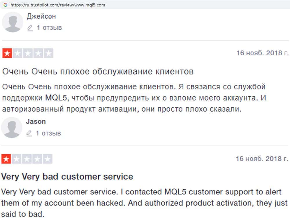
Task: Click the Google favicon in the address bar
Action: click(5, 5)
